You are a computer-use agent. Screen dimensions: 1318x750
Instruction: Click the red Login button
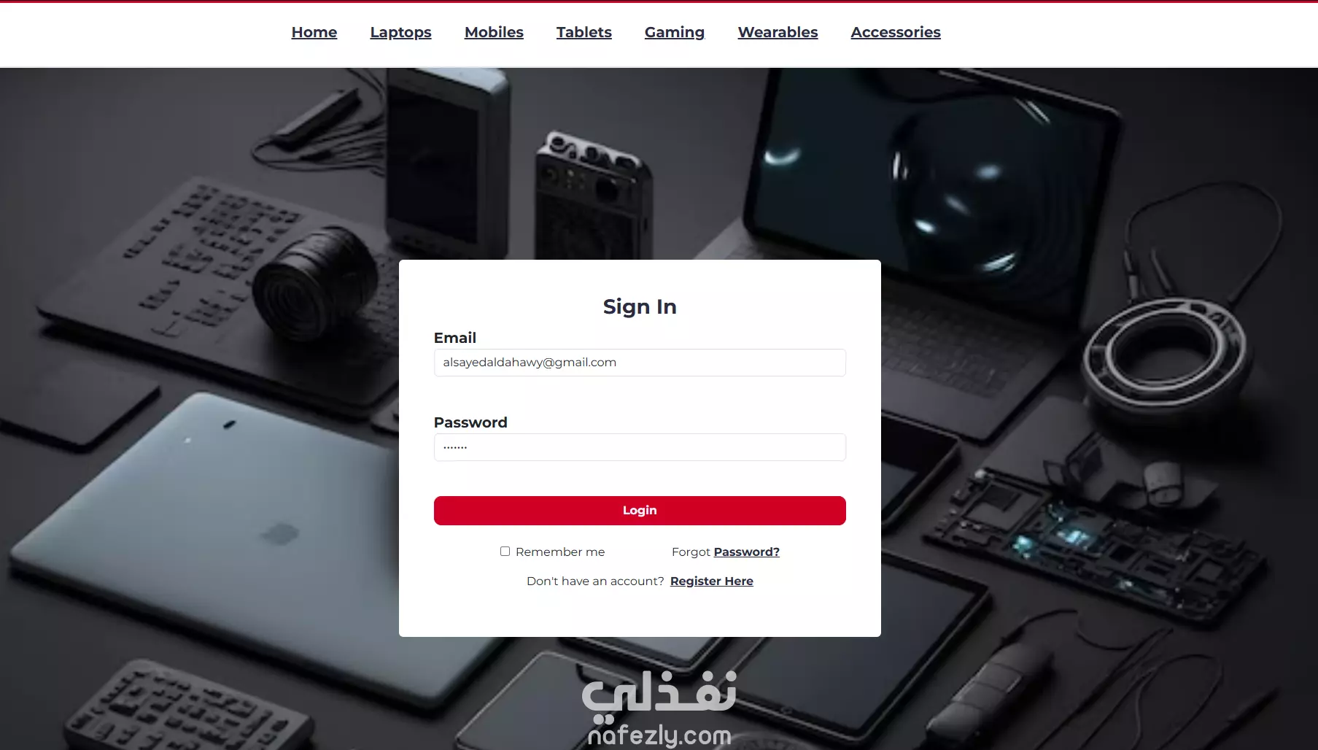coord(640,511)
